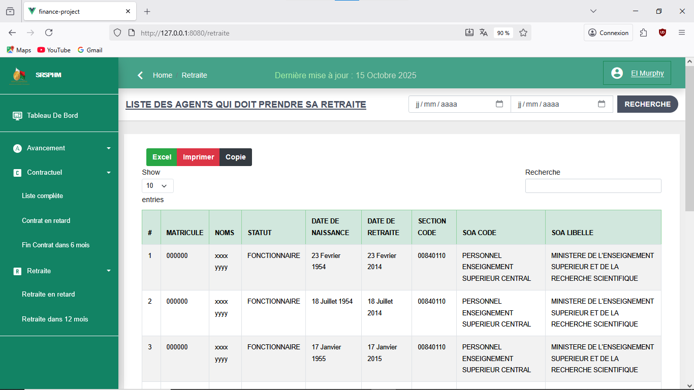Screen dimensions: 694x390
Task: Click the browser back arrow
Action: point(12,32)
